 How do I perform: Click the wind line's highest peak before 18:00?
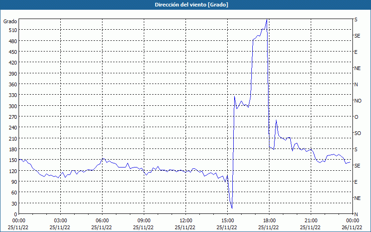click(267, 19)
